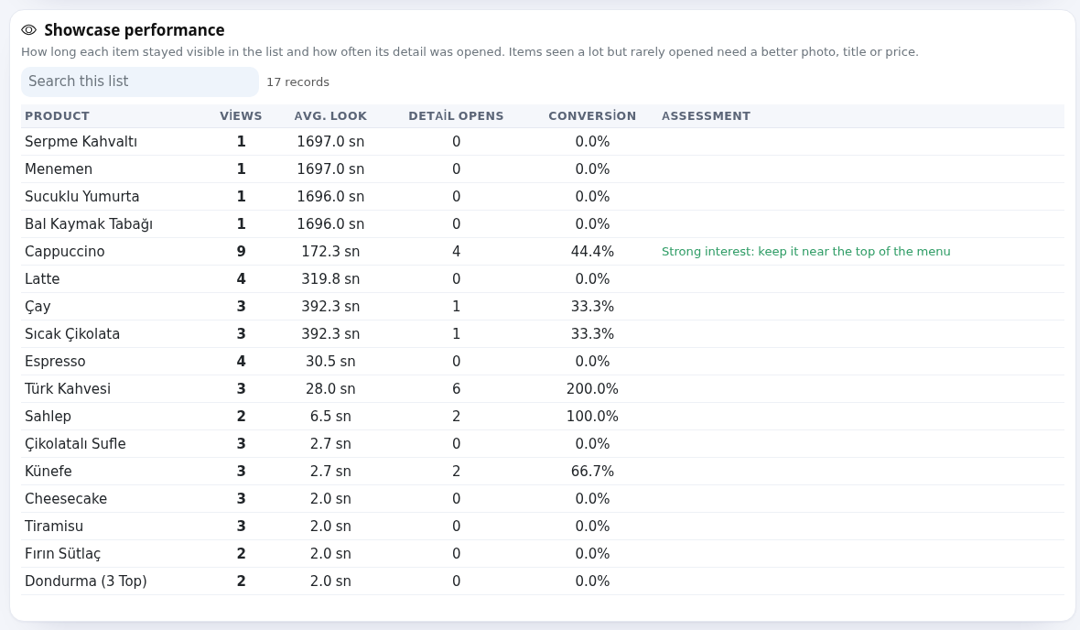Select the Tiramisu product name
The width and height of the screenshot is (1080, 630).
point(54,527)
